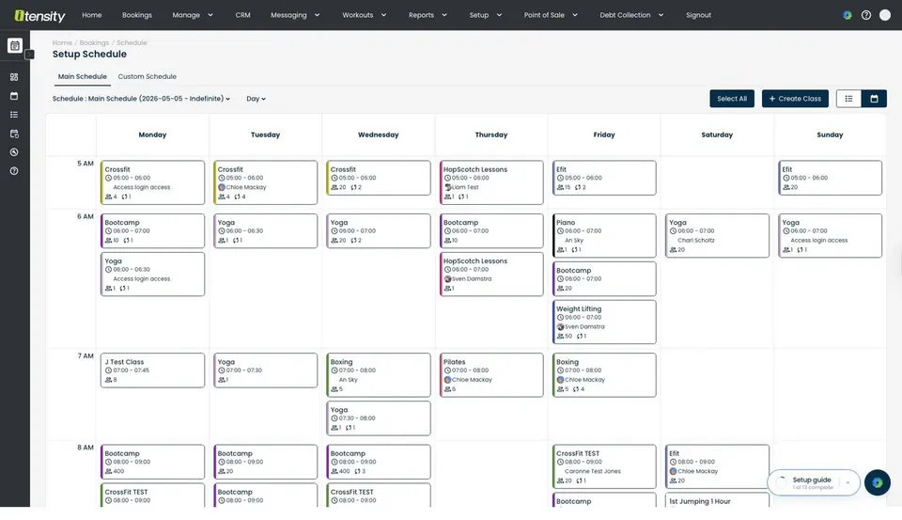The height and width of the screenshot is (520, 902).
Task: Collapse the Setup guide panel chevron
Action: [848, 482]
